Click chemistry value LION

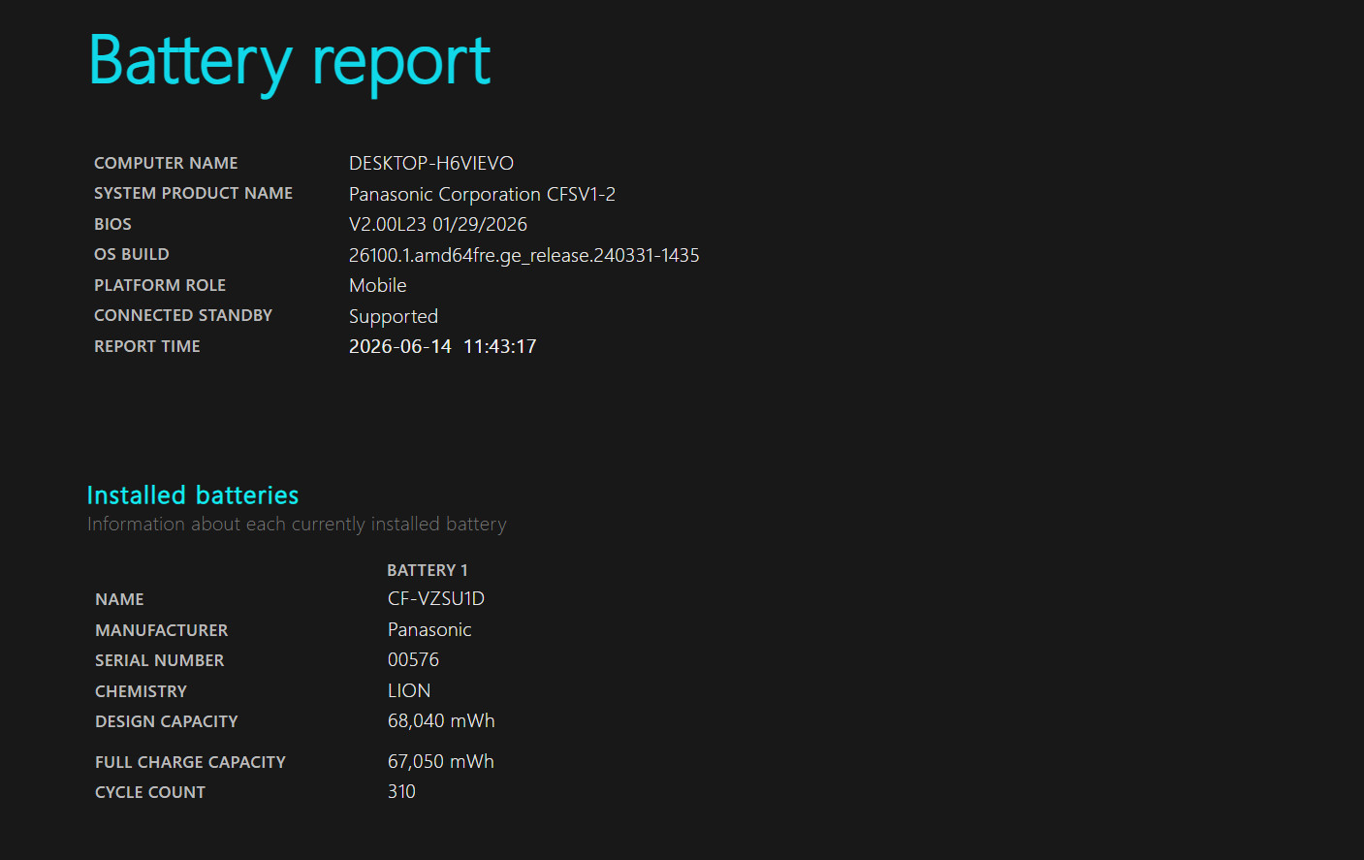(x=409, y=690)
